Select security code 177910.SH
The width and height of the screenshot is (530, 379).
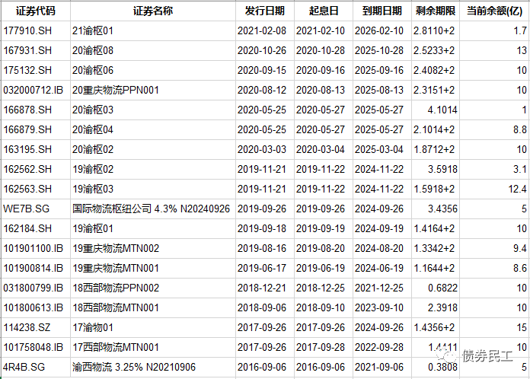click(x=27, y=31)
